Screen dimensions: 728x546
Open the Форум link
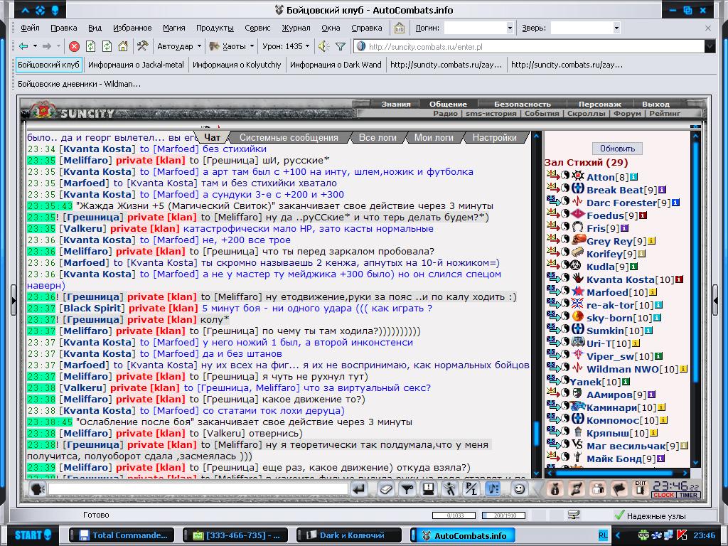(x=627, y=113)
